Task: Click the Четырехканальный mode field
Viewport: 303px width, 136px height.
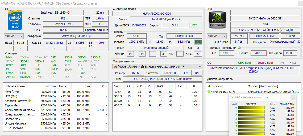Action: 155,48
